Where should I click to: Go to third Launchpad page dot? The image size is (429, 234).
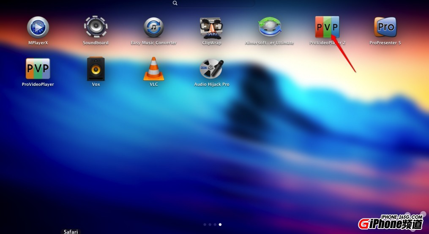click(215, 224)
